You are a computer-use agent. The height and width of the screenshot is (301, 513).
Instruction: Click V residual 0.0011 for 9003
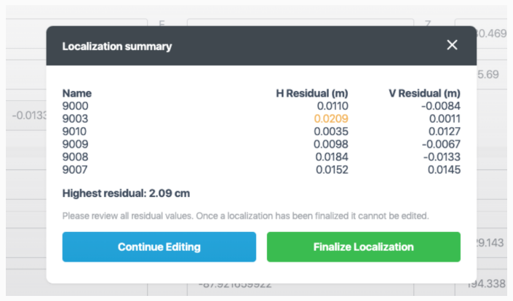[x=445, y=119]
